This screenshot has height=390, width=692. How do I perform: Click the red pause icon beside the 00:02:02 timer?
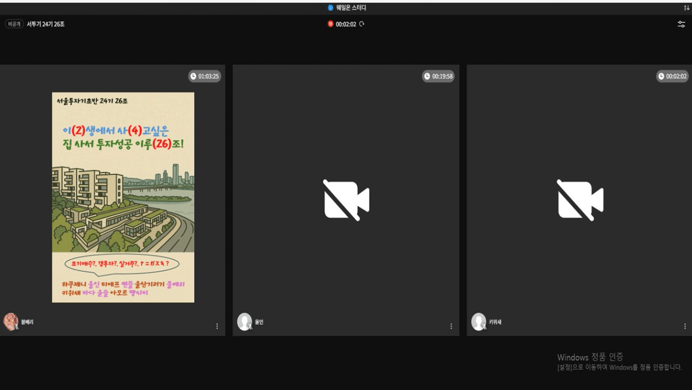(x=330, y=24)
